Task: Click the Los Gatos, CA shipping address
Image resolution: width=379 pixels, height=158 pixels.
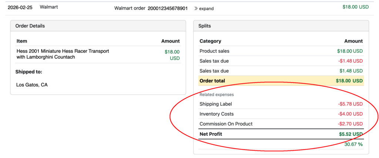Action: coord(32,85)
